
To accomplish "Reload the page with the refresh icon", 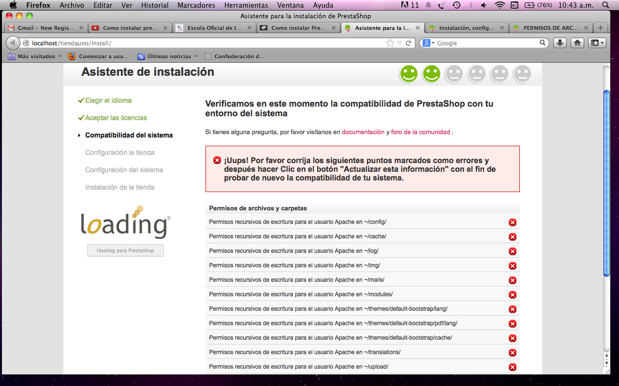I will (409, 43).
